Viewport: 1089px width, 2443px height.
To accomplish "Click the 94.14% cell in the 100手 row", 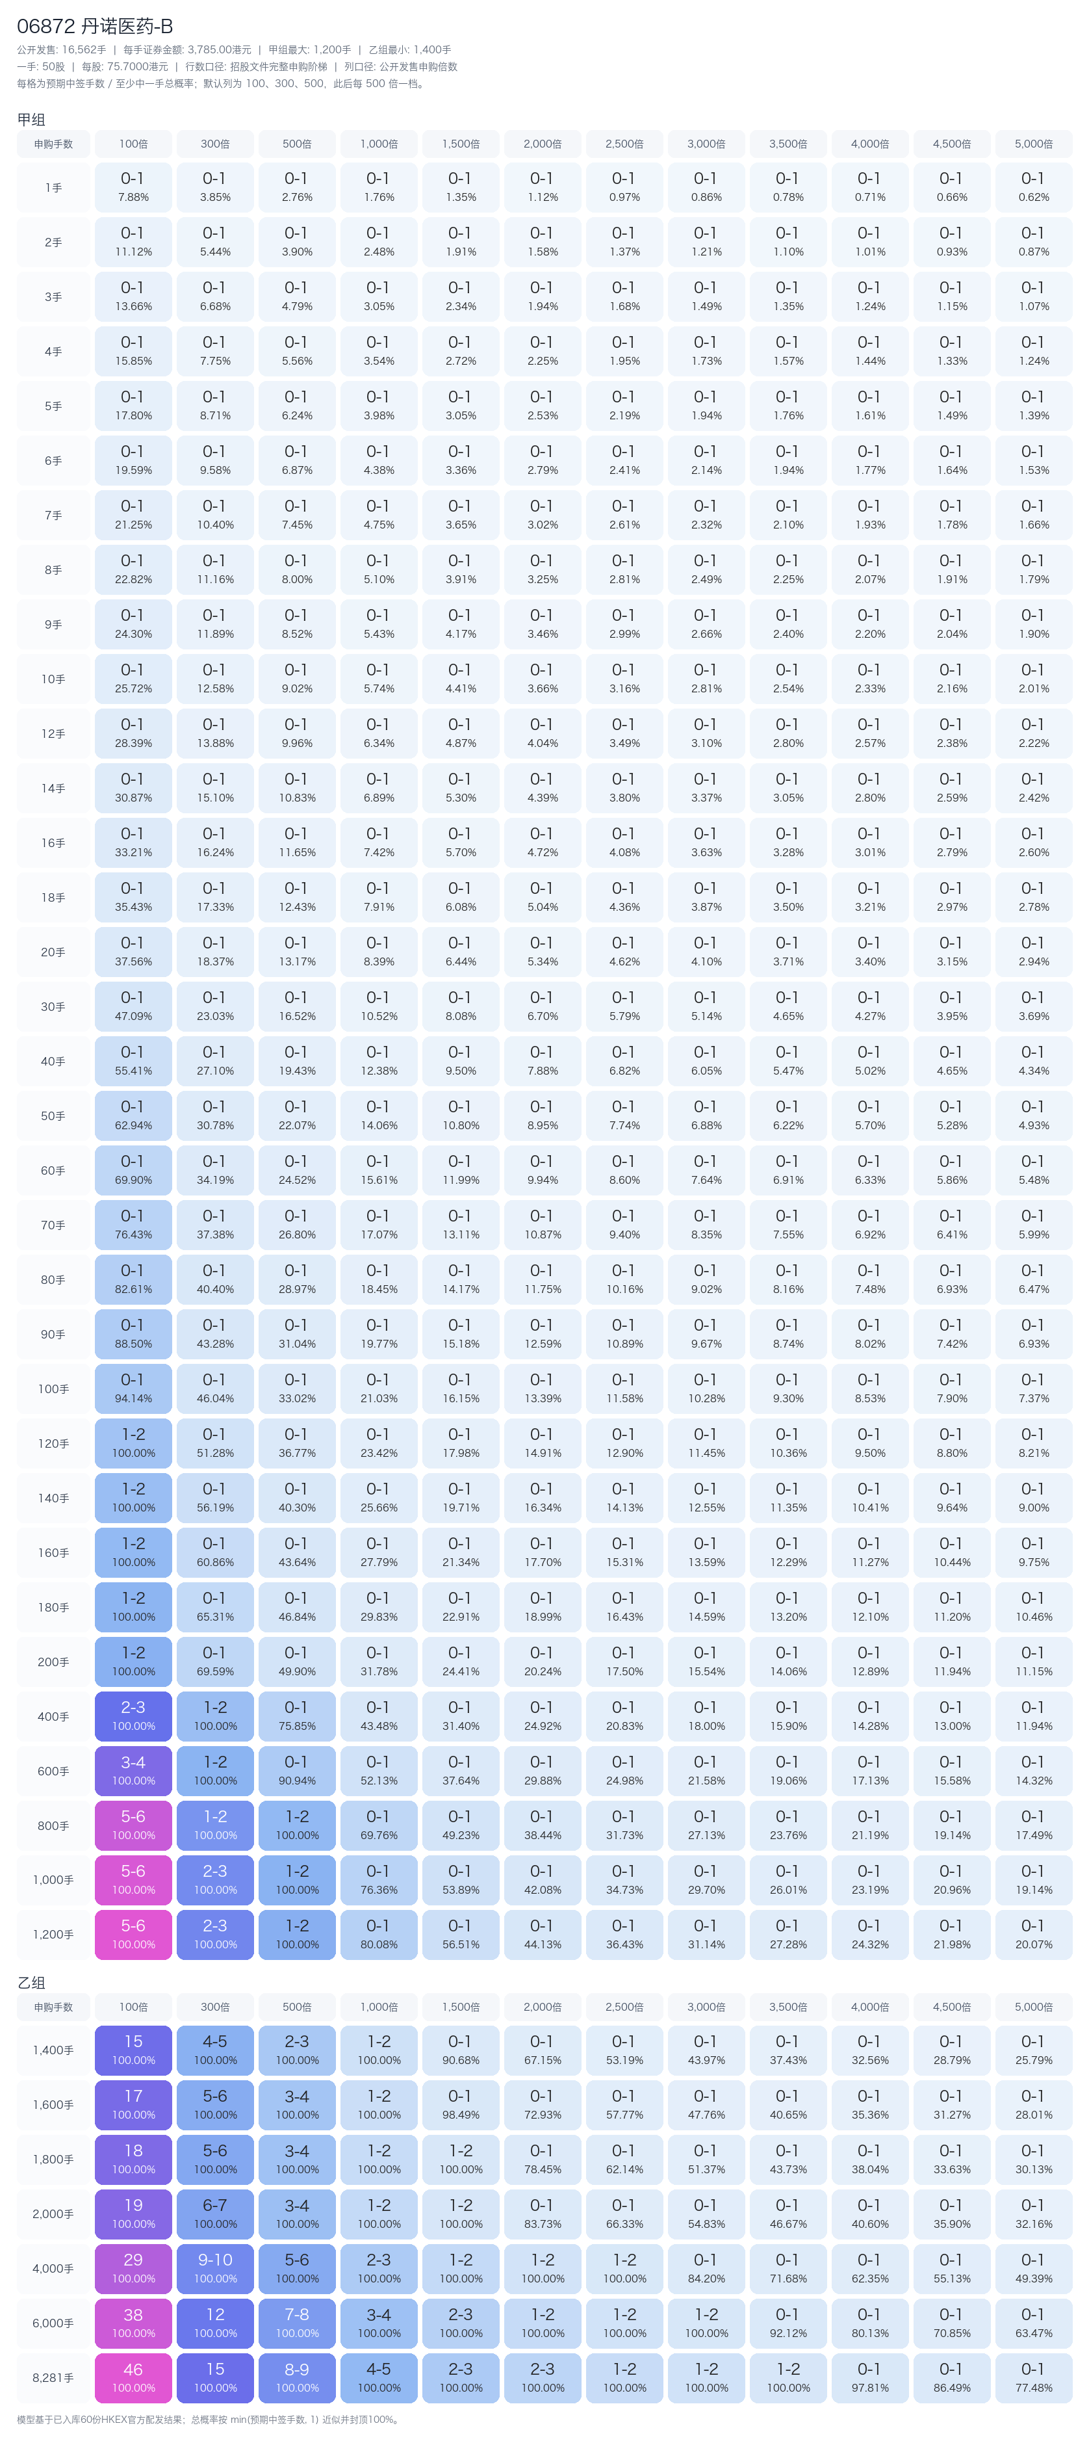I will click(x=133, y=1389).
